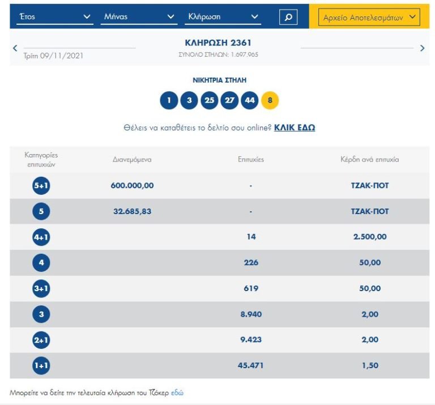The image size is (435, 405).
Task: Click the 5+1 category badge
Action: (41, 185)
